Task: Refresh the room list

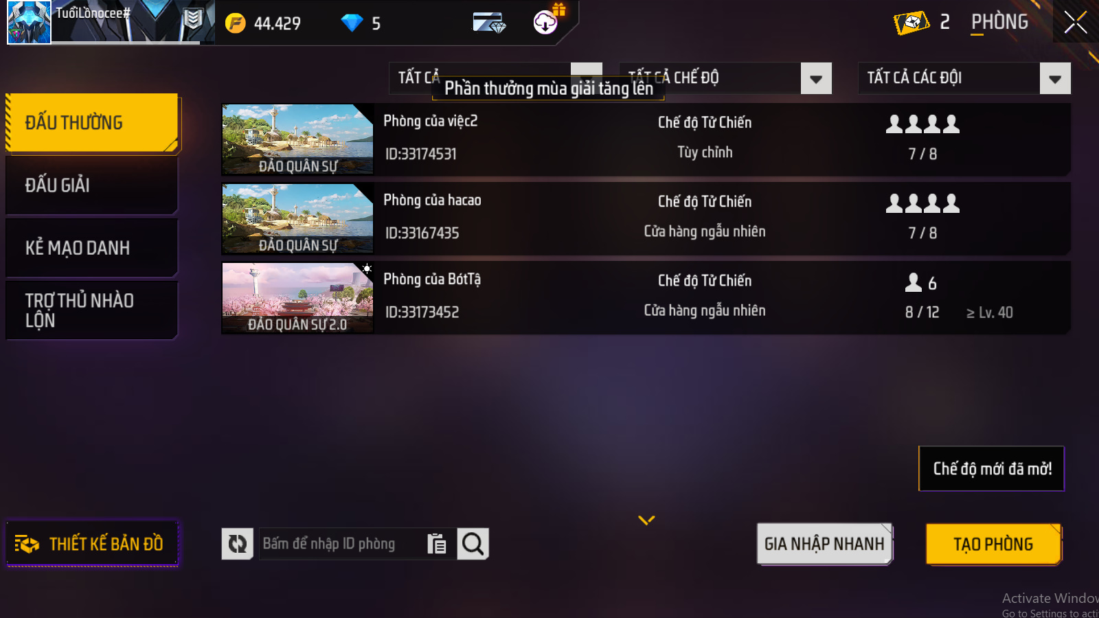Action: tap(238, 544)
